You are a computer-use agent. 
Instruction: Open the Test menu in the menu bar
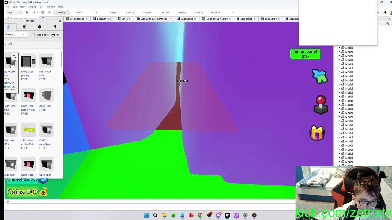[41, 7]
